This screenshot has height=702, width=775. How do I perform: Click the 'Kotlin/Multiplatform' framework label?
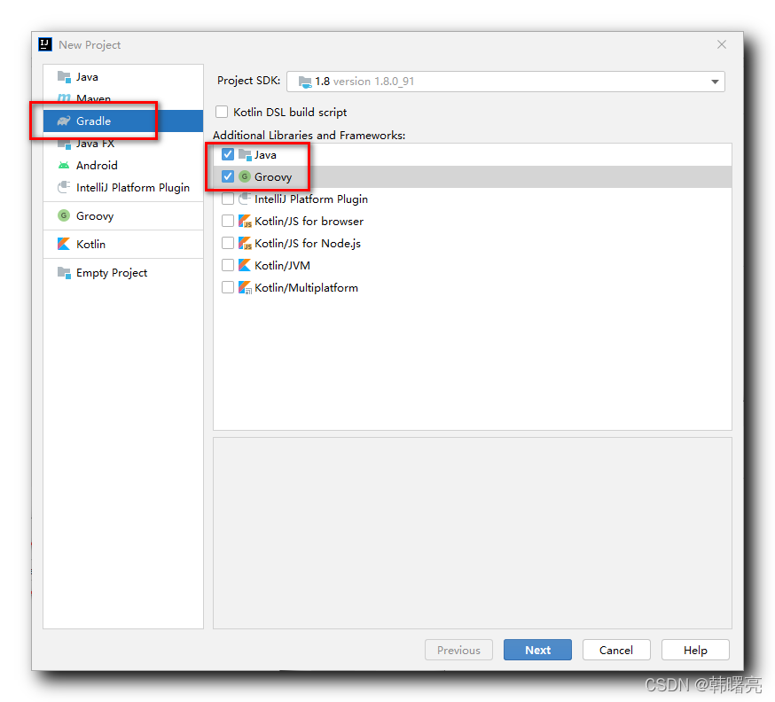307,288
